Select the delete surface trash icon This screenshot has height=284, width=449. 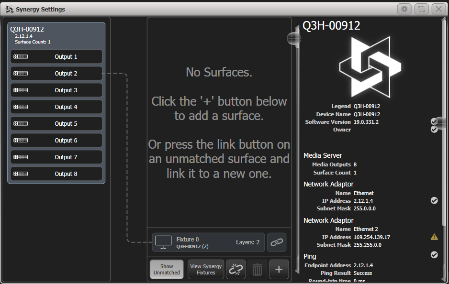257,269
